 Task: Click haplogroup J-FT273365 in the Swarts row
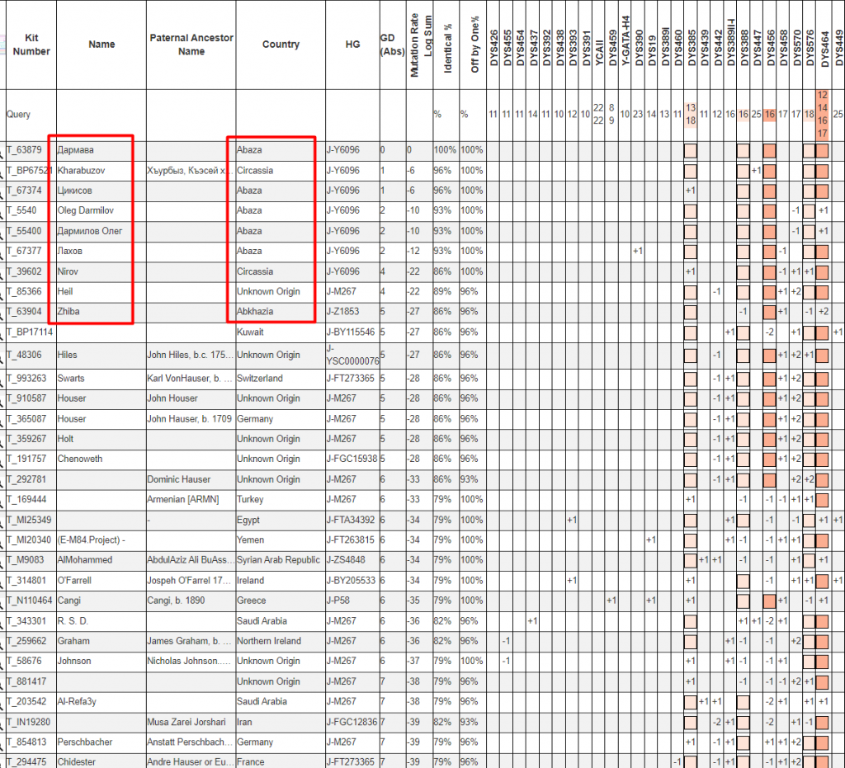pyautogui.click(x=352, y=379)
